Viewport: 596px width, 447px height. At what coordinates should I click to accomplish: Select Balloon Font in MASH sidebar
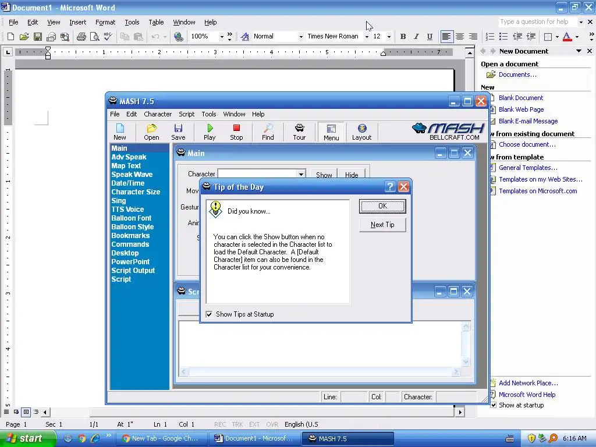coord(131,218)
